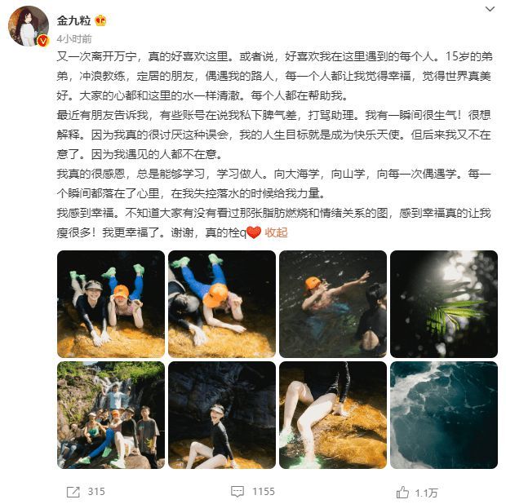
Task: Open the photo of woman sitting with visor
Action: point(222,415)
